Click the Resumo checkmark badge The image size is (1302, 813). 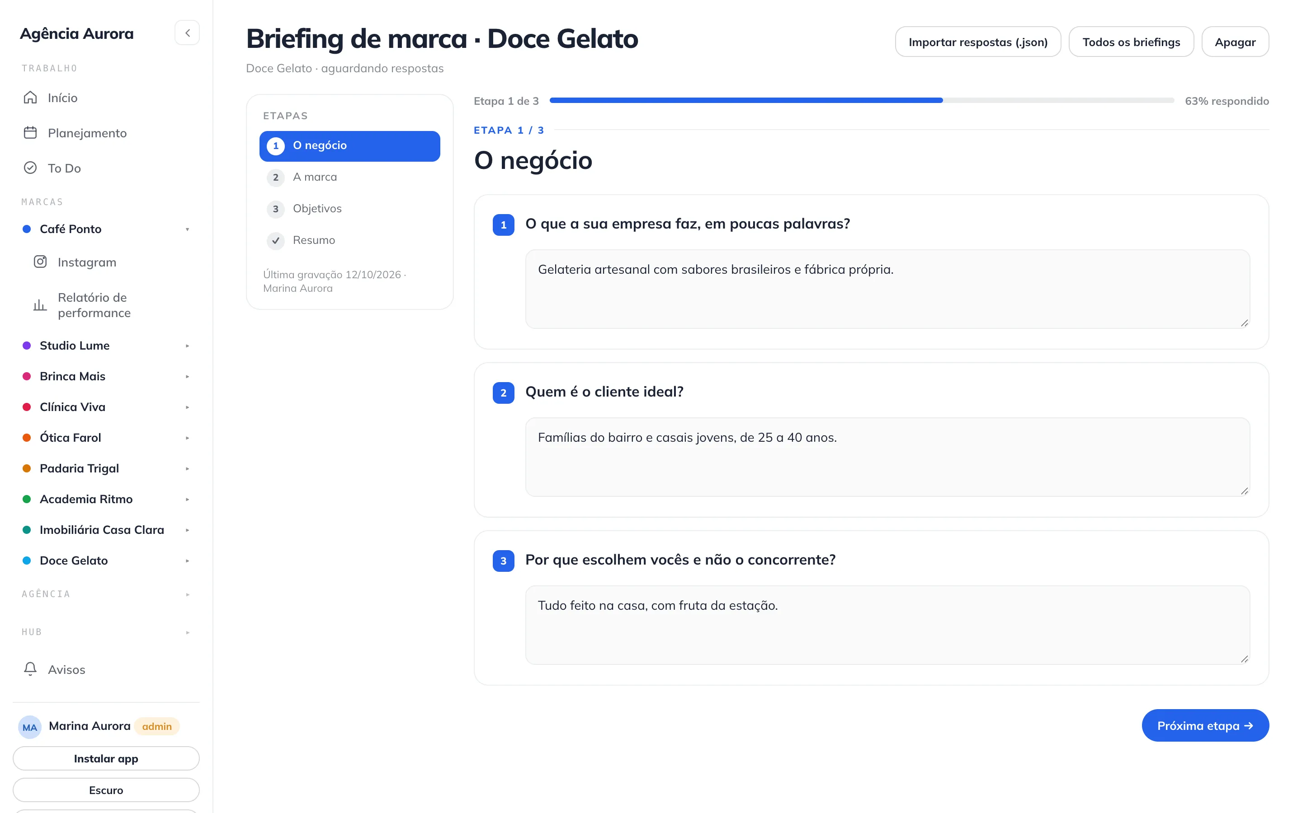[276, 240]
